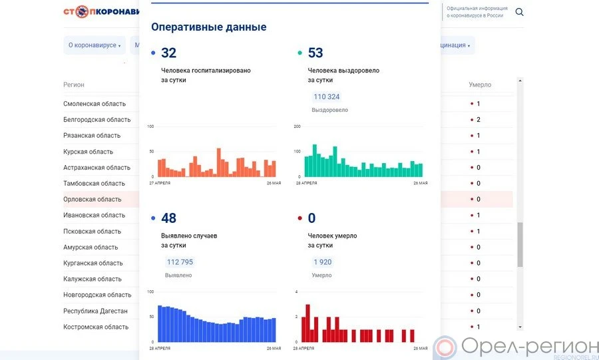
Task: Click scrollbar up arrow in region table
Action: click(x=520, y=81)
